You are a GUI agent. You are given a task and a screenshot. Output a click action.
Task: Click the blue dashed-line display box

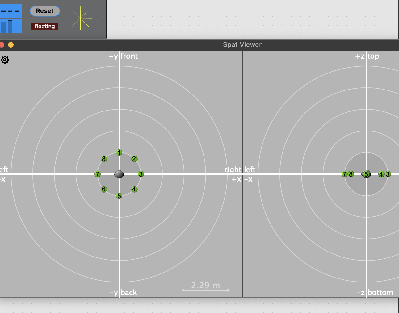[x=11, y=11]
